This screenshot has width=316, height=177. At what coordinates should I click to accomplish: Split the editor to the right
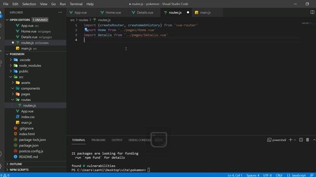[312, 12]
